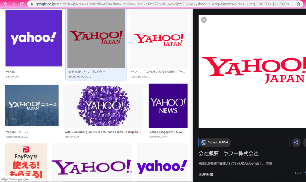Share the previewed image
Screen dimensions: 306x182
[296, 143]
